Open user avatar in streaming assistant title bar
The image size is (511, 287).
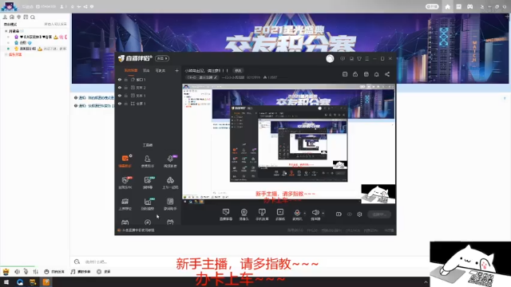[x=330, y=58]
